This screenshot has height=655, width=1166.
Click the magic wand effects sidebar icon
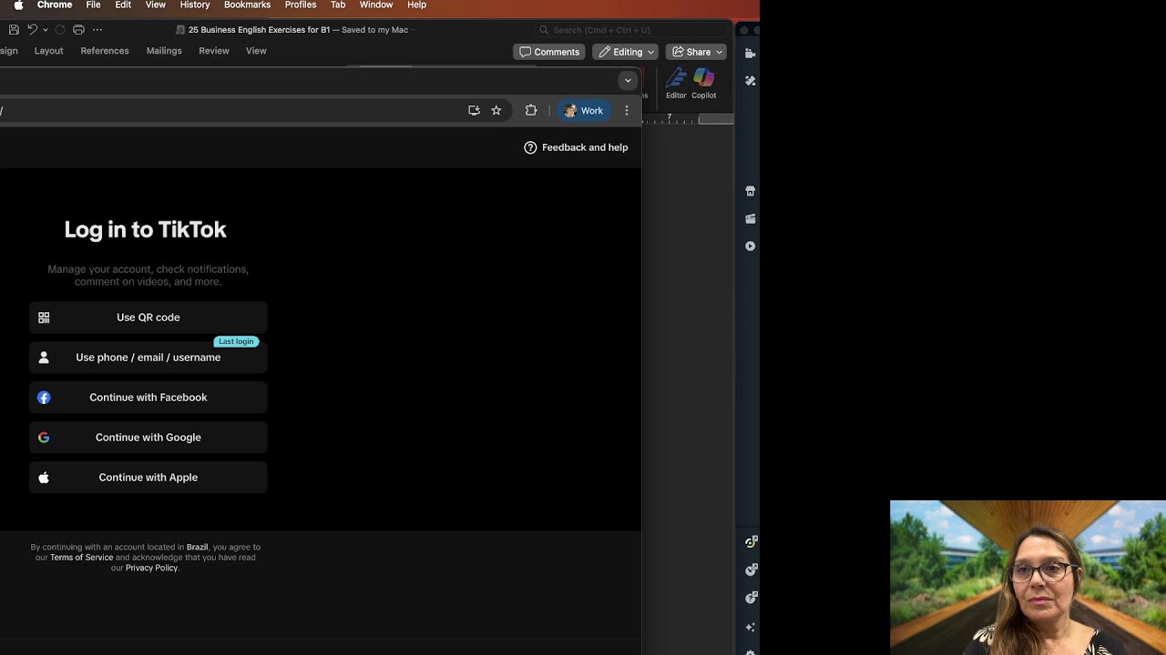750,81
